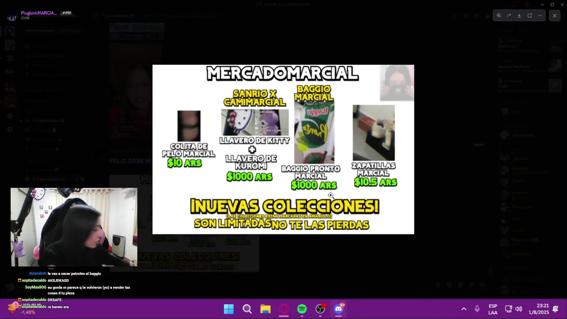Open the volume control speaker icon
This screenshot has height=319, width=567.
coord(519,309)
